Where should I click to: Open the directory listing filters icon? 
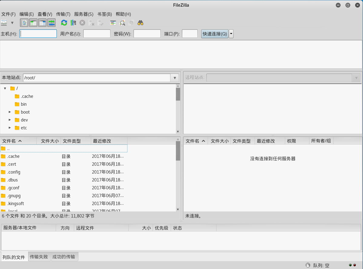pos(113,23)
